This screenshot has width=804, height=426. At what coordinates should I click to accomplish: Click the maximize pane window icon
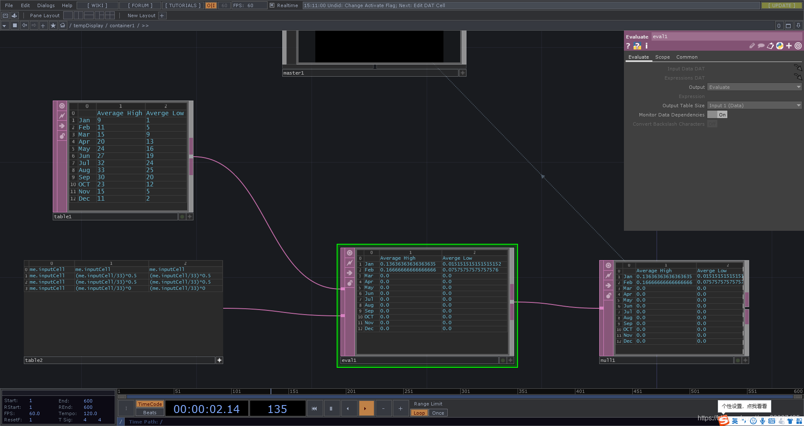point(789,26)
